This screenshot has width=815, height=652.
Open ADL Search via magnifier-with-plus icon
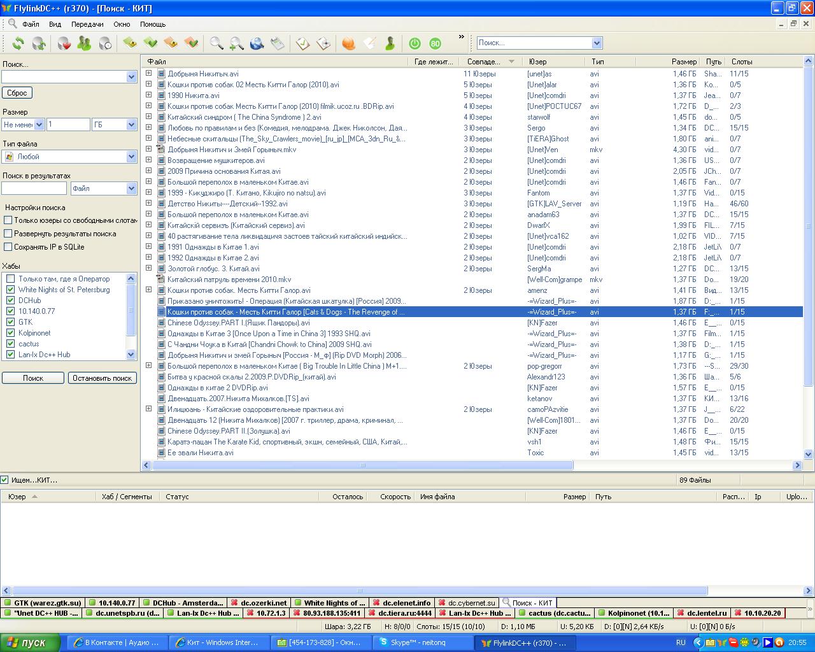[x=237, y=43]
